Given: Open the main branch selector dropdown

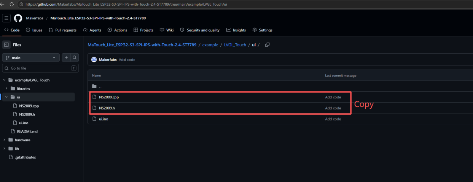Looking at the screenshot, I should [31, 57].
